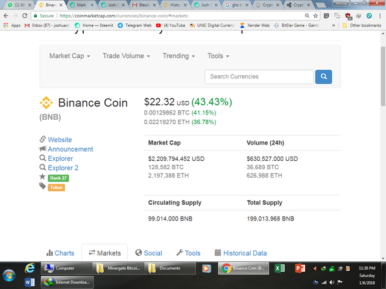Open media player icon on taskbar

click(206, 269)
